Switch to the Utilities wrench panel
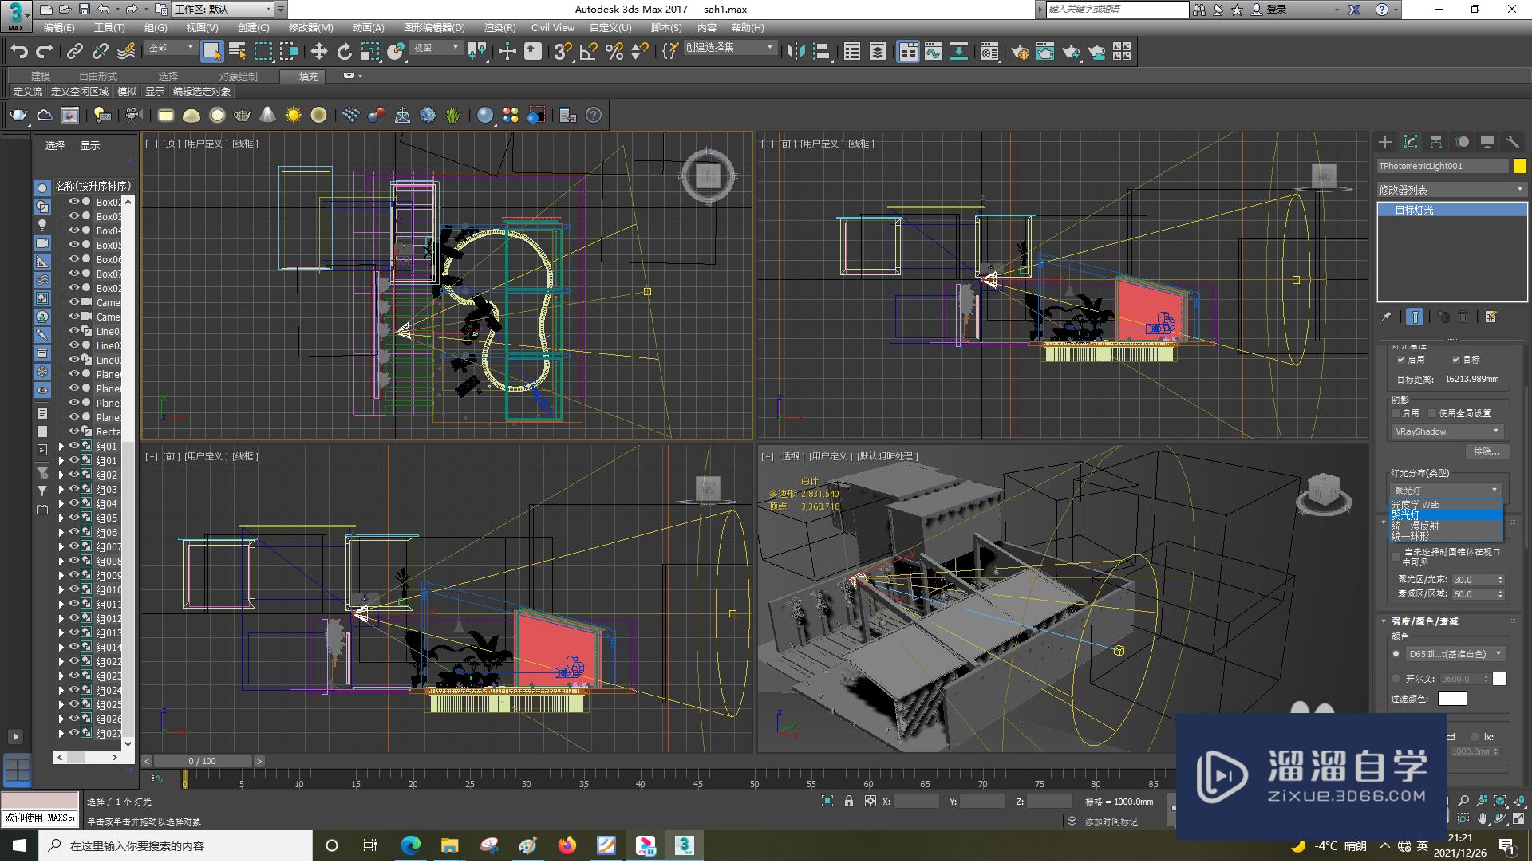This screenshot has height=863, width=1532. tap(1512, 142)
